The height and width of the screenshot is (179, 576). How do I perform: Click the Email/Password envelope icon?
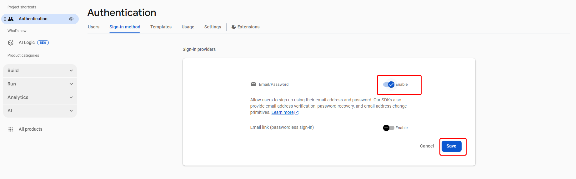pos(253,84)
